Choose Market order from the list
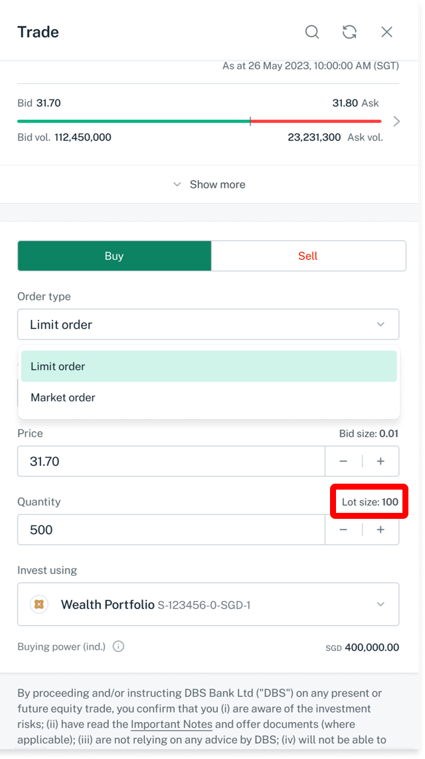The height and width of the screenshot is (759, 425). click(209, 397)
